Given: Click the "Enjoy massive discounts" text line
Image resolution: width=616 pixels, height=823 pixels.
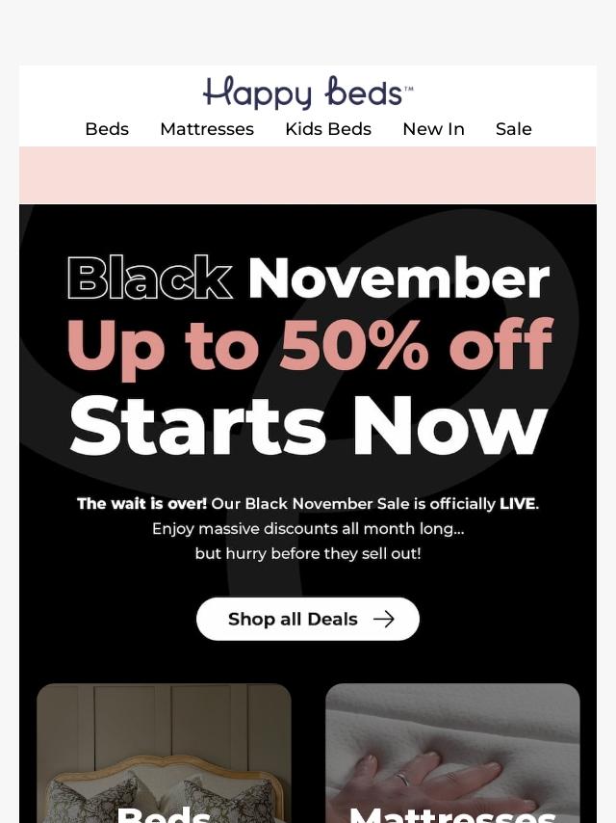Looking at the screenshot, I should pyautogui.click(x=308, y=528).
